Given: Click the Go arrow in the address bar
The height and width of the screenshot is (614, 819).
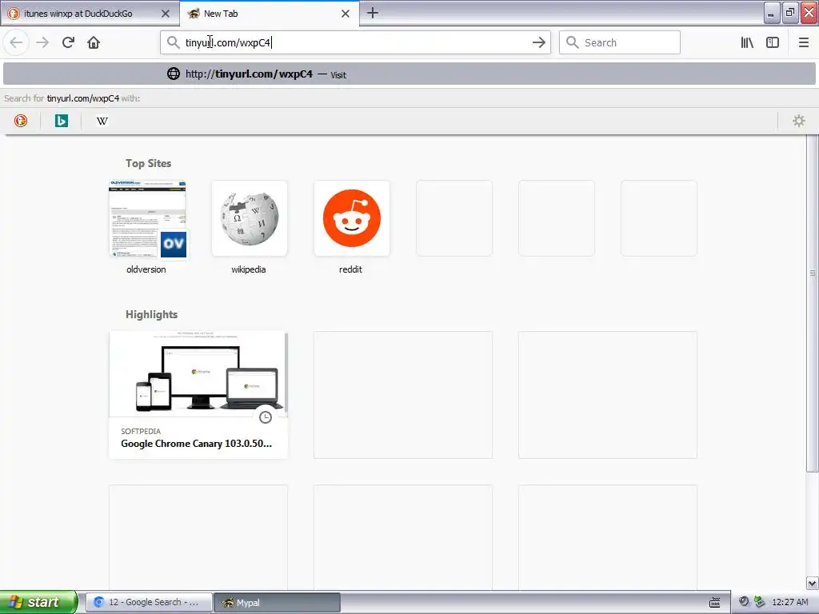Looking at the screenshot, I should point(538,42).
